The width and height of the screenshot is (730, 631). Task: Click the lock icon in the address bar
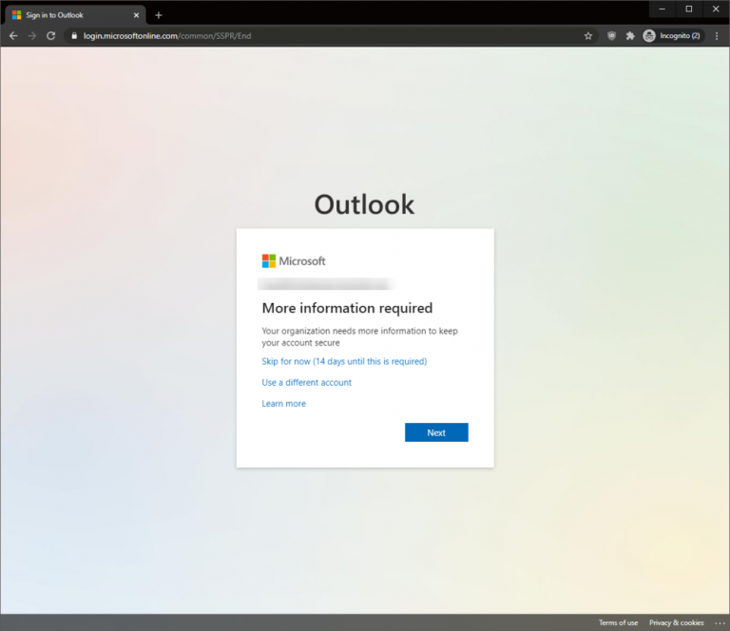tap(74, 36)
